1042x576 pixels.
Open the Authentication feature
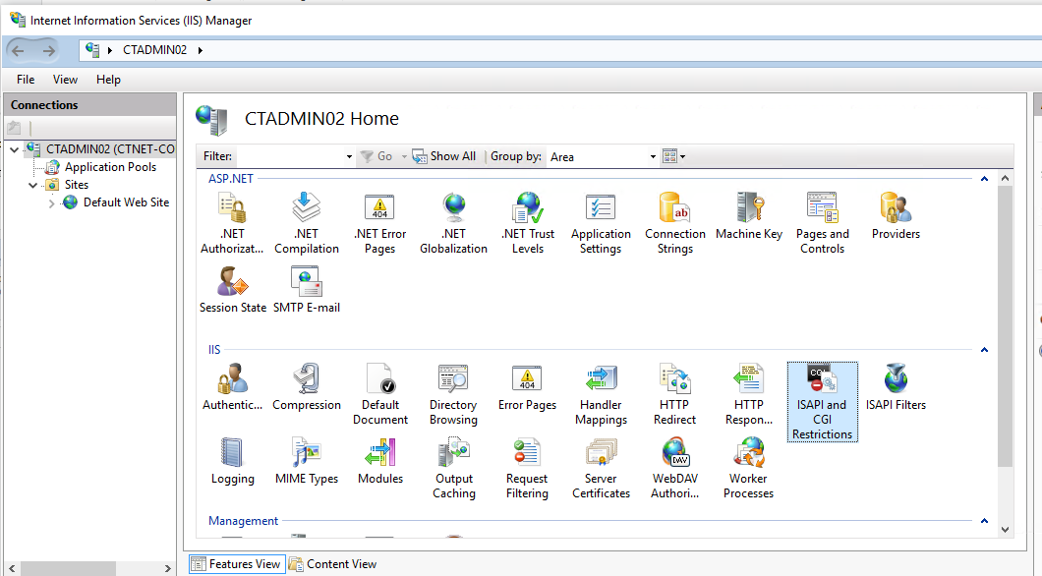233,385
